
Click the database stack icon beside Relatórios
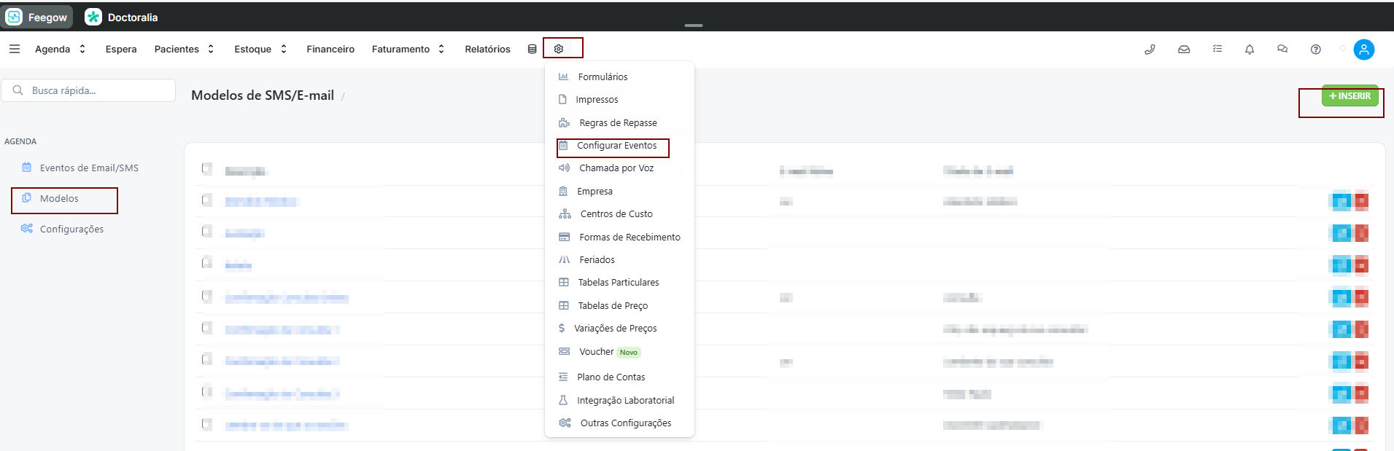[x=532, y=49]
